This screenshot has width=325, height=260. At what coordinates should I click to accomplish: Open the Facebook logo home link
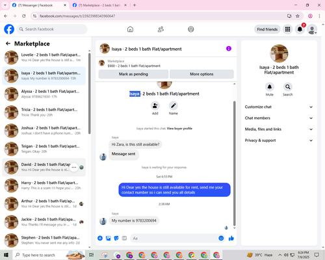pos(9,29)
